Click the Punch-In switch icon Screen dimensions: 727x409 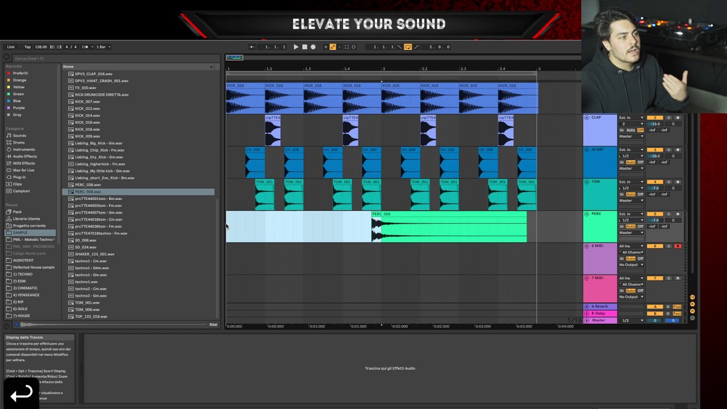point(399,47)
